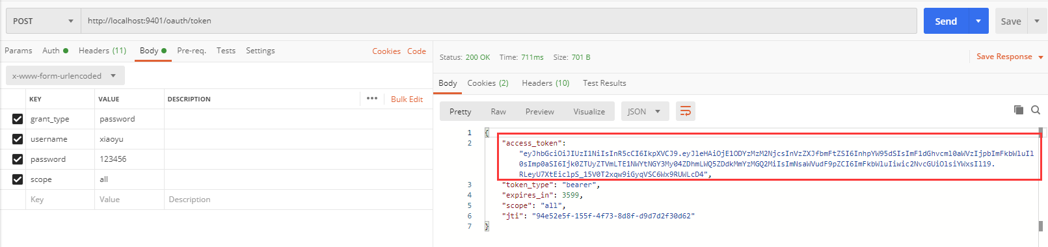Click the wrap lines icon in response toolbar
This screenshot has width=1048, height=247.
click(686, 111)
